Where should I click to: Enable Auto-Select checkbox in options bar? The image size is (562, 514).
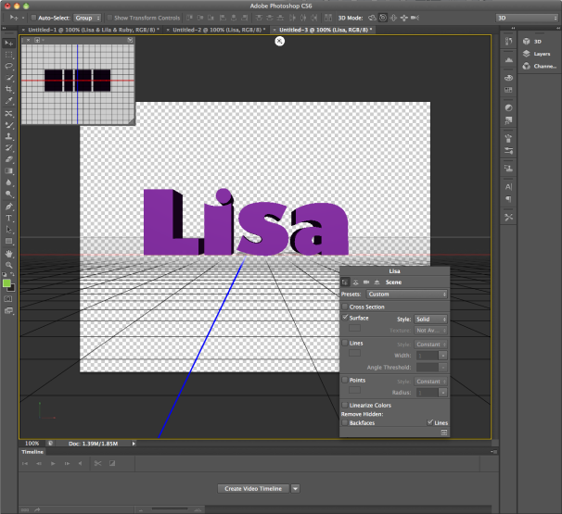[x=34, y=18]
